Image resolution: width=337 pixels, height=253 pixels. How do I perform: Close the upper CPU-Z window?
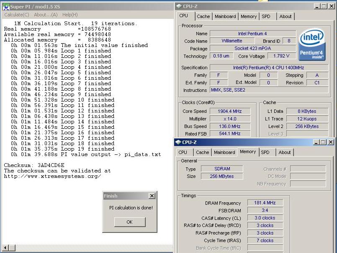332,6
